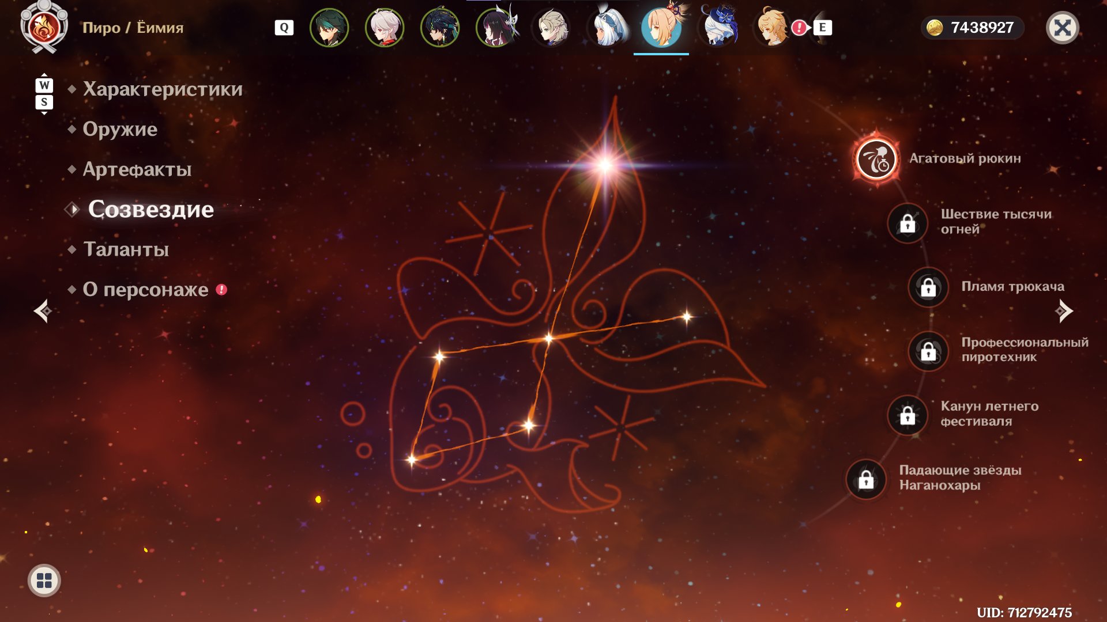
Task: Open the Характеристики section
Action: click(x=163, y=89)
